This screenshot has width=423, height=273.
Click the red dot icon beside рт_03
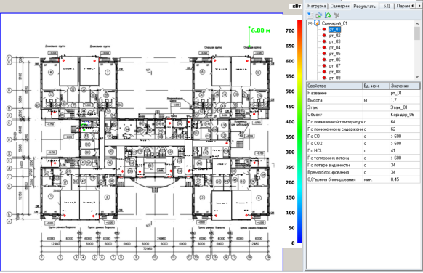pyautogui.click(x=324, y=41)
